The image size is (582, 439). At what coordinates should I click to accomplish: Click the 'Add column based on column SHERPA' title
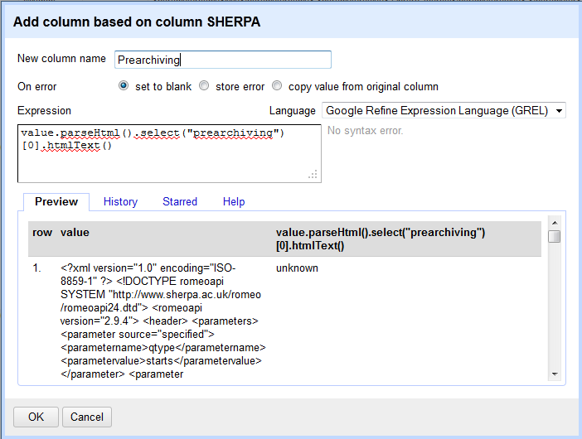(x=137, y=22)
